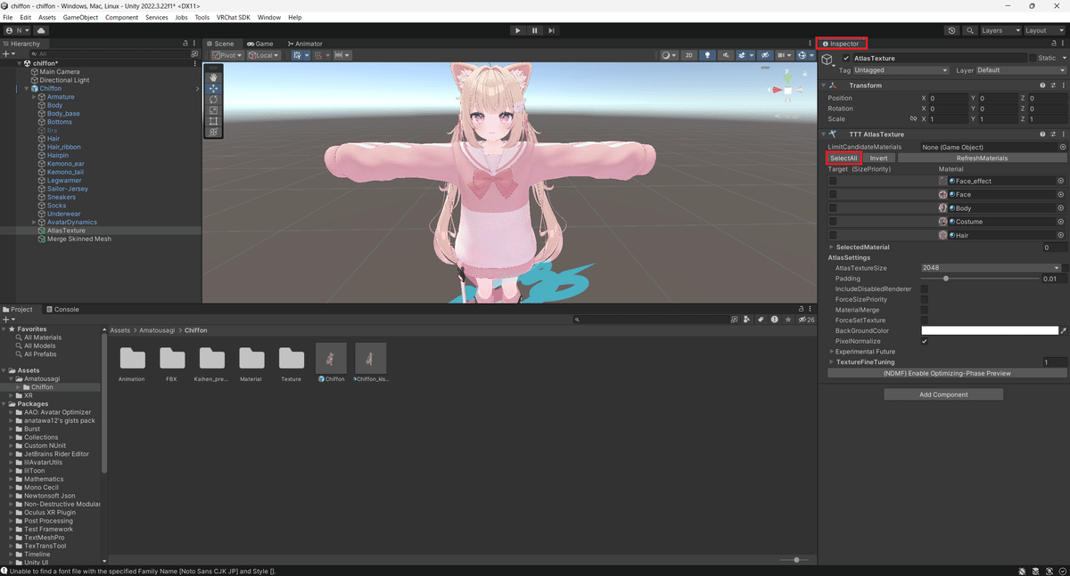1070x576 pixels.
Task: Toggle the Static checkbox
Action: pyautogui.click(x=1033, y=58)
